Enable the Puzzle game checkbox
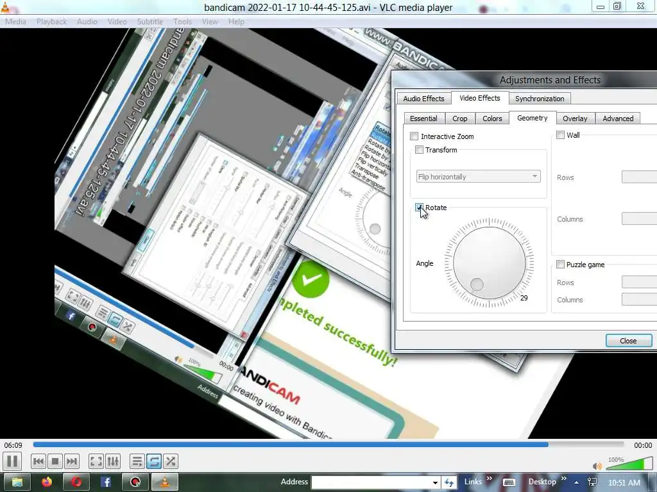This screenshot has width=657, height=492. 560,265
